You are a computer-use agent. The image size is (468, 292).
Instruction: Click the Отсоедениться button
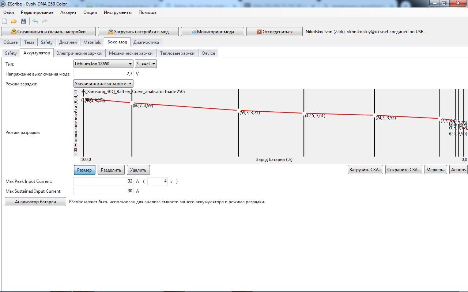pyautogui.click(x=274, y=32)
